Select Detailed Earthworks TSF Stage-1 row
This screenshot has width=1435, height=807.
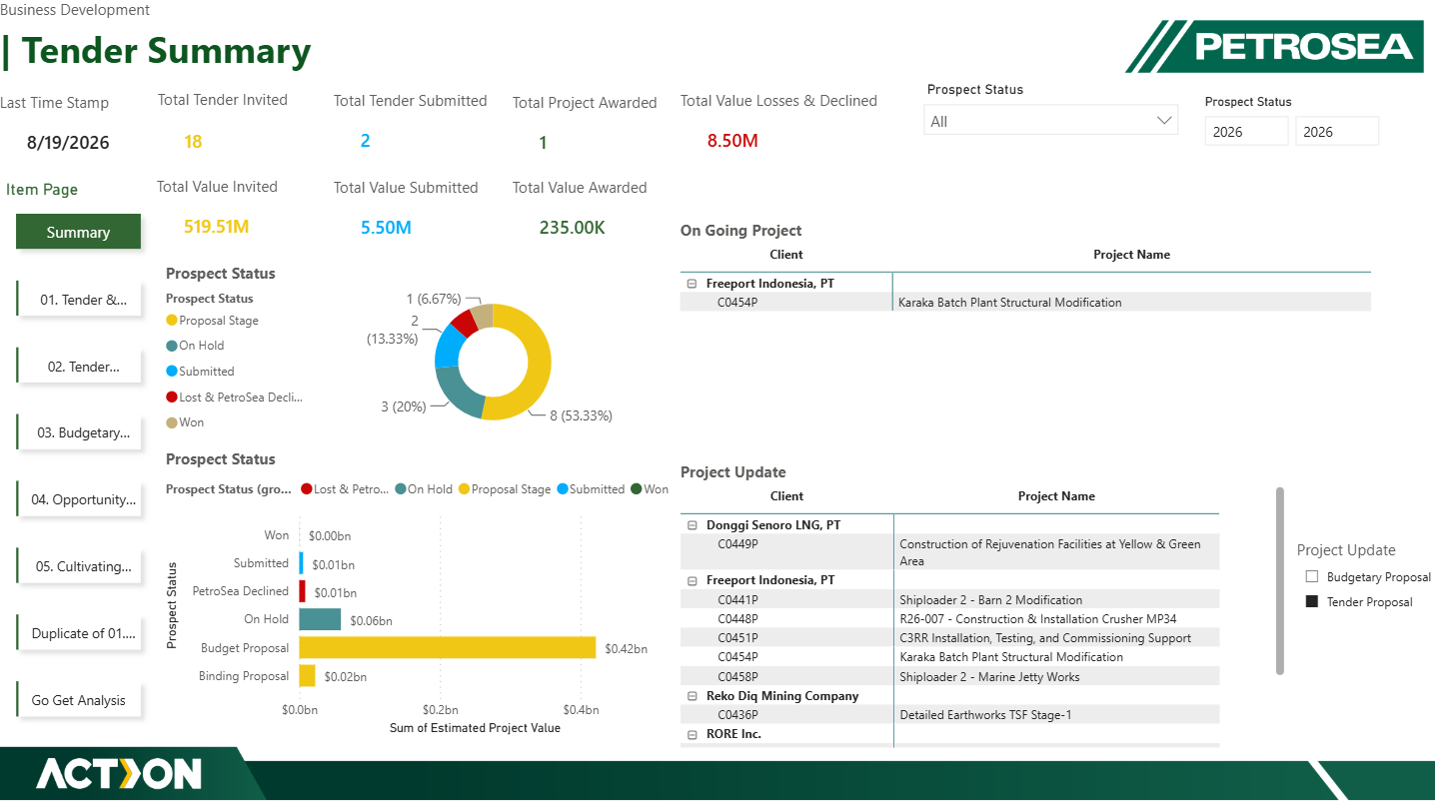949,715
